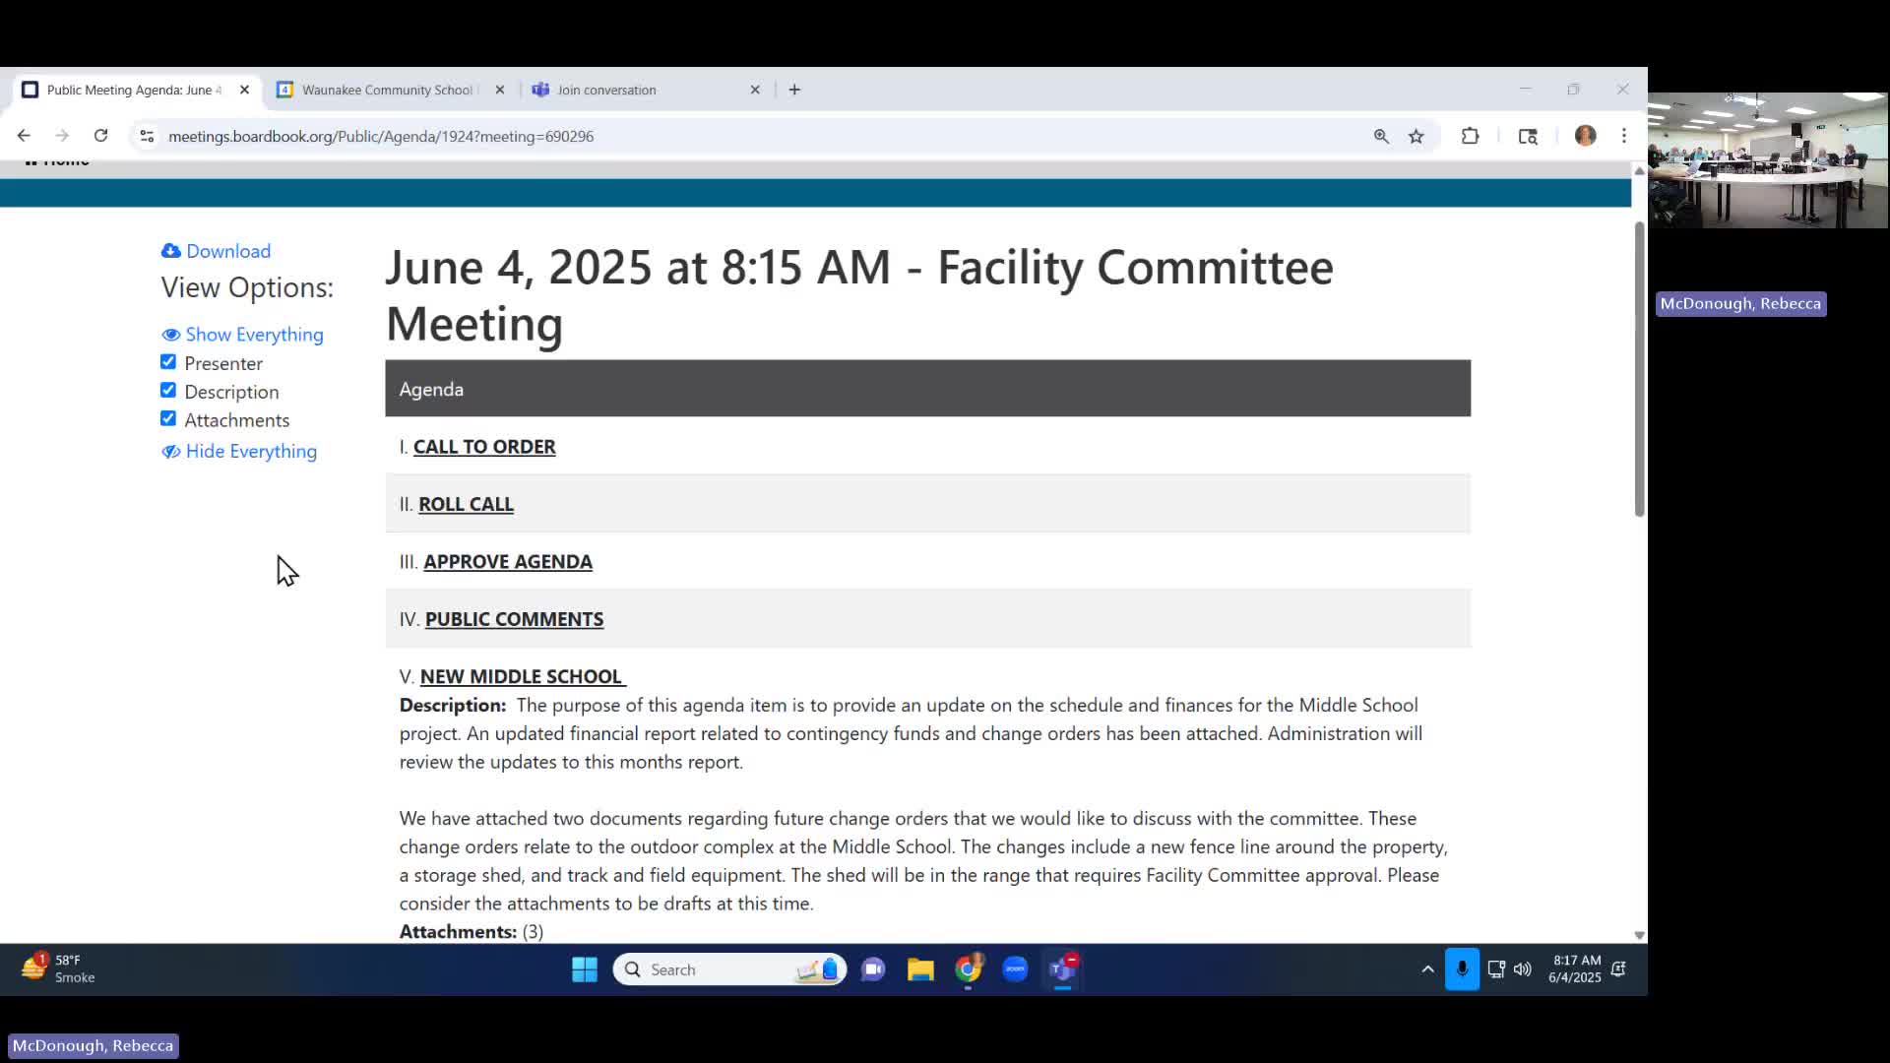Uncheck the Presenter checkbox
Viewport: 1890px width, 1063px height.
pyautogui.click(x=168, y=362)
